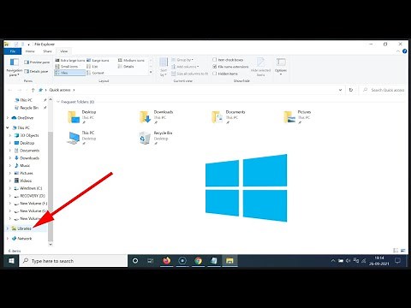Collapse the Frequent folders group
411x308 pixels.
pyautogui.click(x=58, y=102)
